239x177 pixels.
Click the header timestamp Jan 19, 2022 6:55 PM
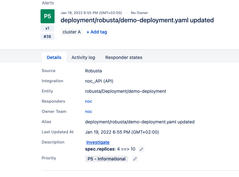pyautogui.click(x=91, y=13)
